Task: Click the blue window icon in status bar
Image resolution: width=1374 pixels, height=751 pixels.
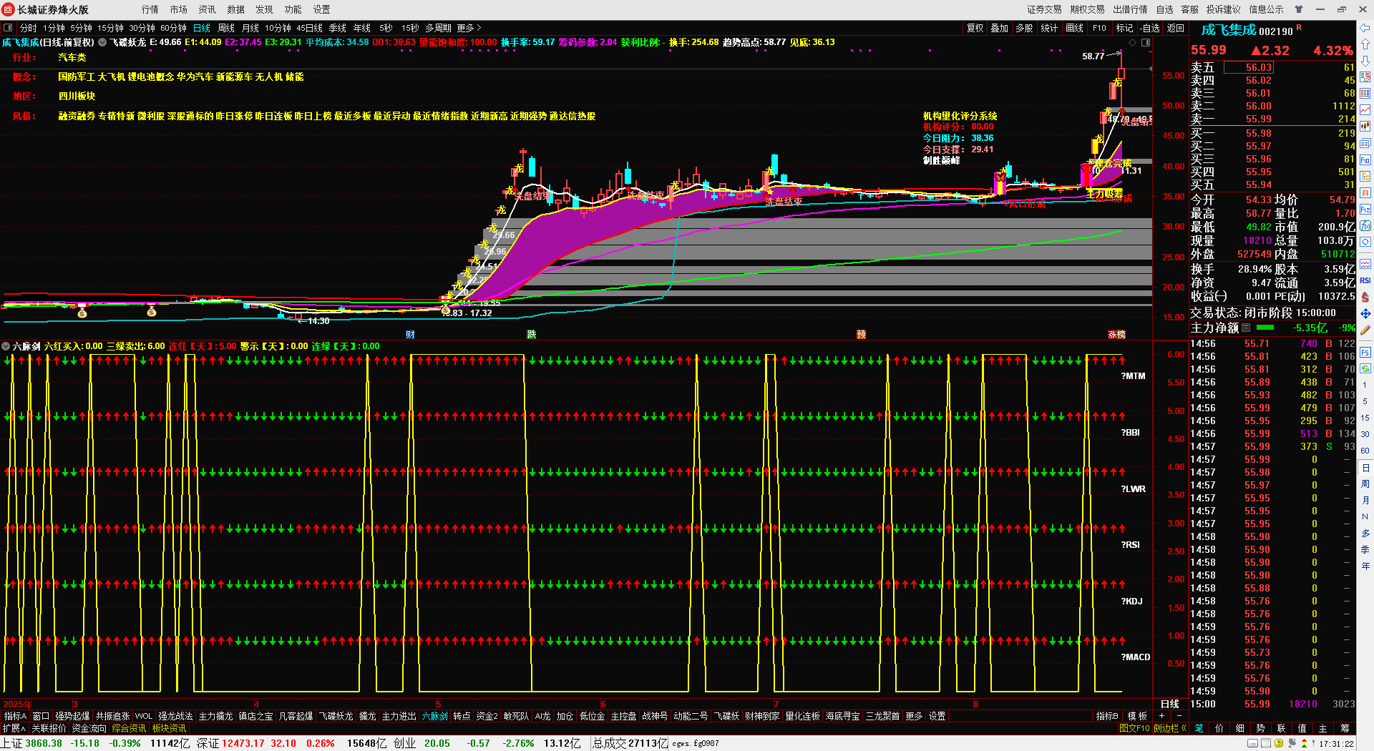Action: (x=1252, y=743)
